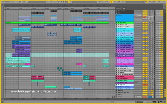
Task: Toggle track activator for 27 Massive Sub
Action: click(x=145, y=25)
